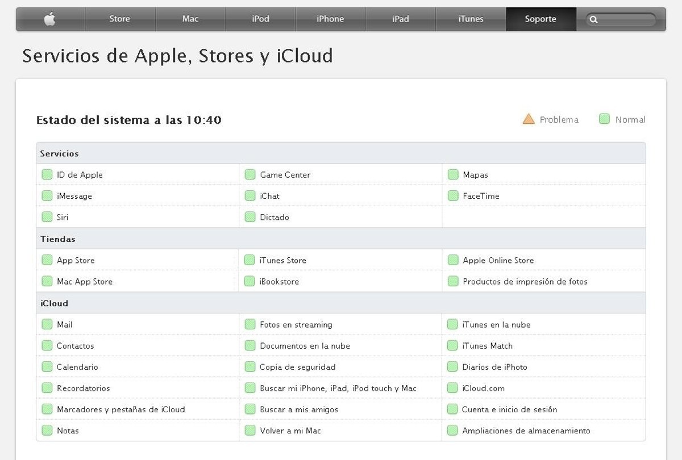Click the magnifying glass search icon

coord(593,20)
